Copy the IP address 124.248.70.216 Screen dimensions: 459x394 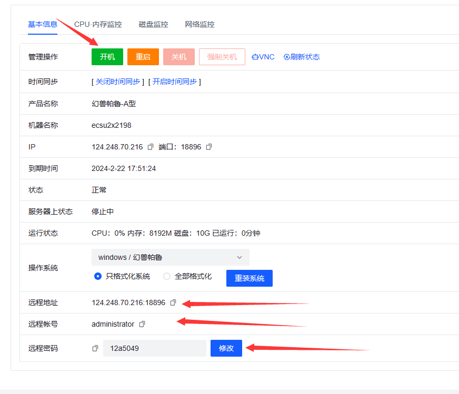[x=151, y=147]
